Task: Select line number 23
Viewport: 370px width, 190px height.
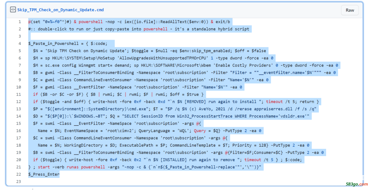Action: click(19, 182)
